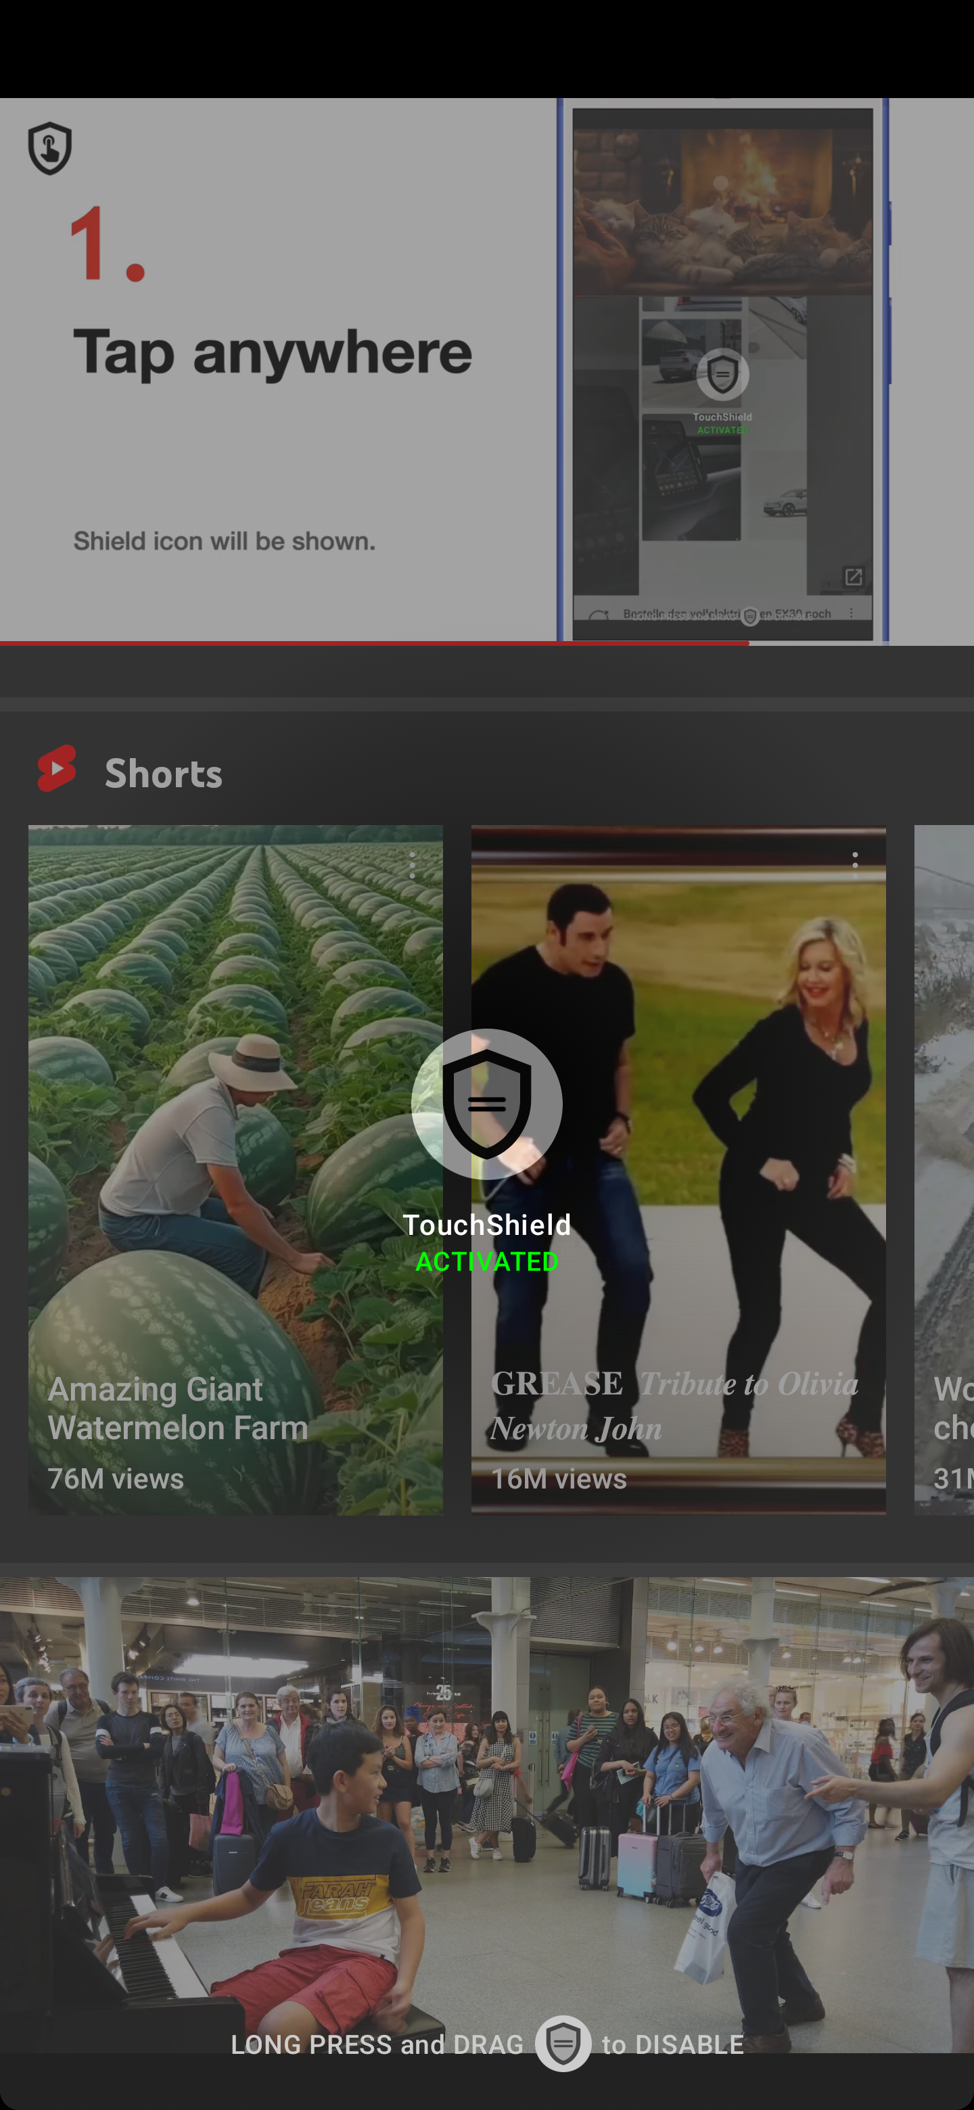Open more options on Grease Tribute short
Screen dimensions: 974x2110
855,865
